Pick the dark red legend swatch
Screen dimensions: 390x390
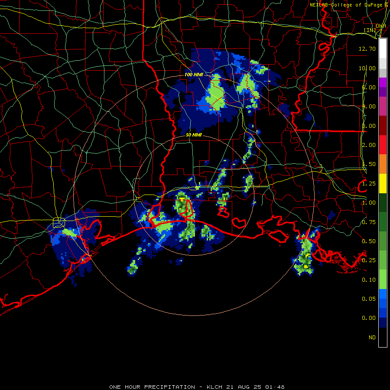383,126
